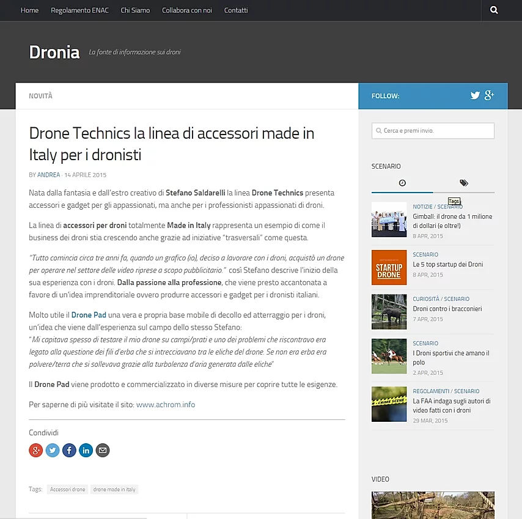
Task: Share article by email icon
Action: click(103, 450)
